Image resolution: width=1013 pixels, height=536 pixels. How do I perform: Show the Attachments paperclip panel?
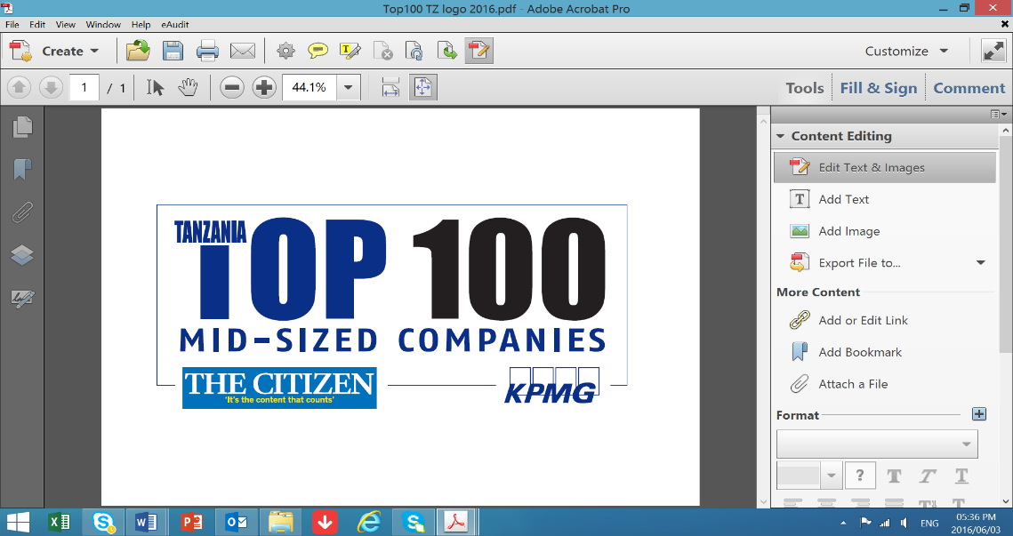[x=22, y=212]
